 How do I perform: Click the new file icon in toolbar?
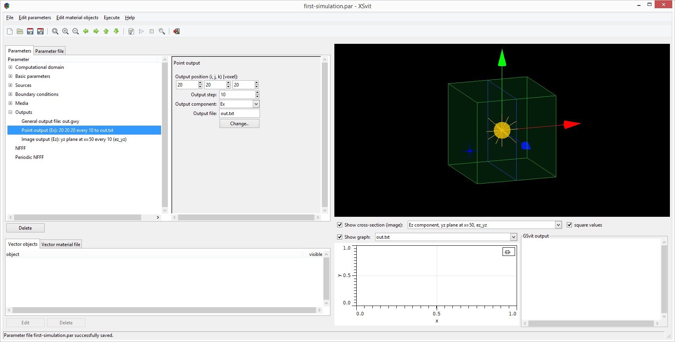[10, 31]
